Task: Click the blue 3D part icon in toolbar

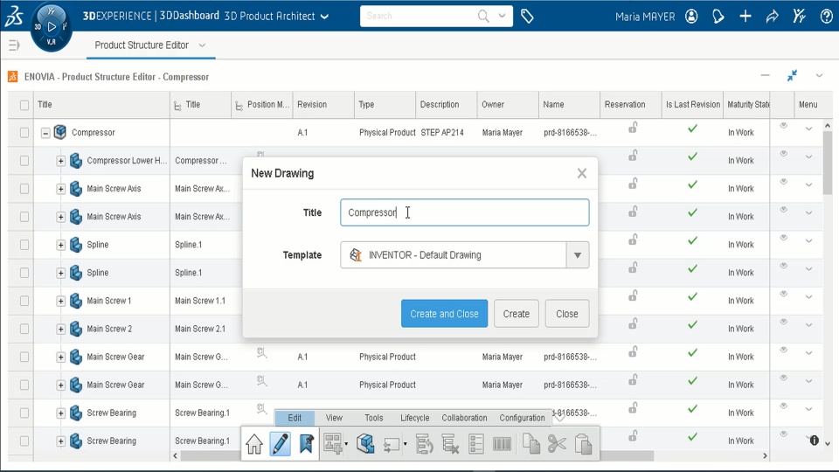Action: coord(365,444)
